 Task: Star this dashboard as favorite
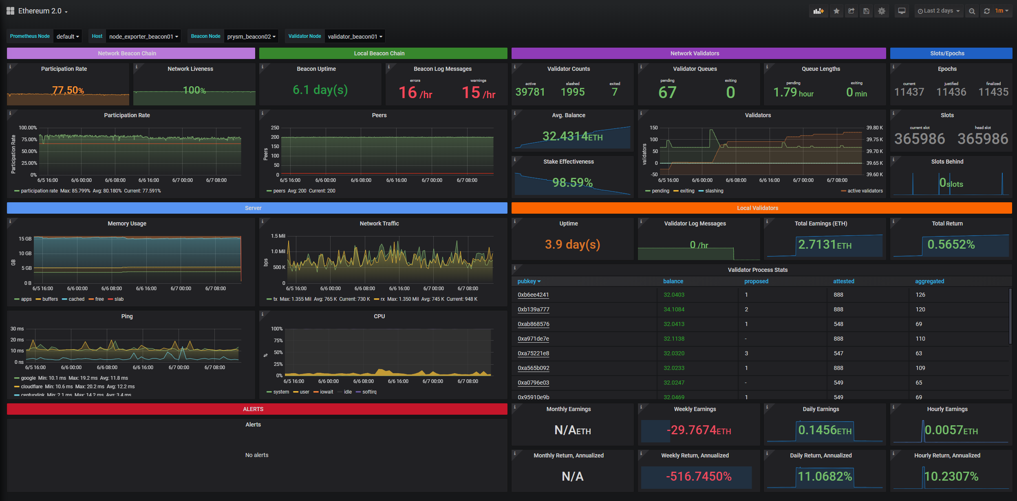pyautogui.click(x=836, y=11)
